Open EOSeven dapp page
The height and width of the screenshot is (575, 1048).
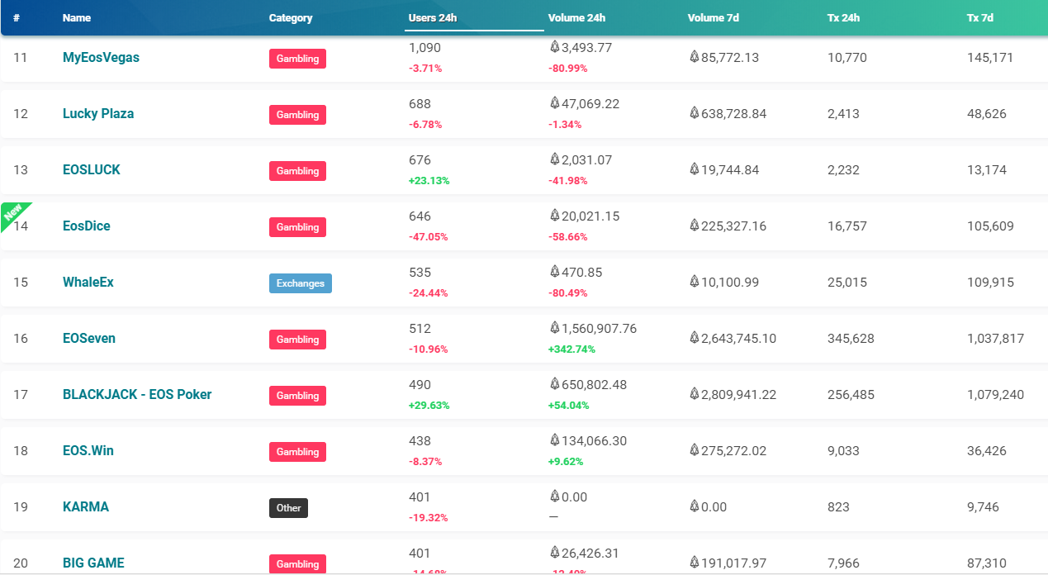89,339
